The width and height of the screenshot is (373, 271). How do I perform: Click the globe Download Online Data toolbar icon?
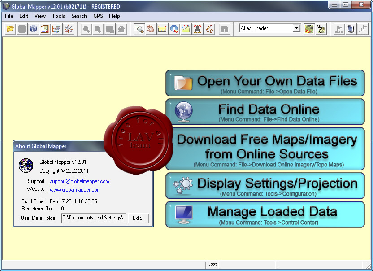tap(33, 29)
